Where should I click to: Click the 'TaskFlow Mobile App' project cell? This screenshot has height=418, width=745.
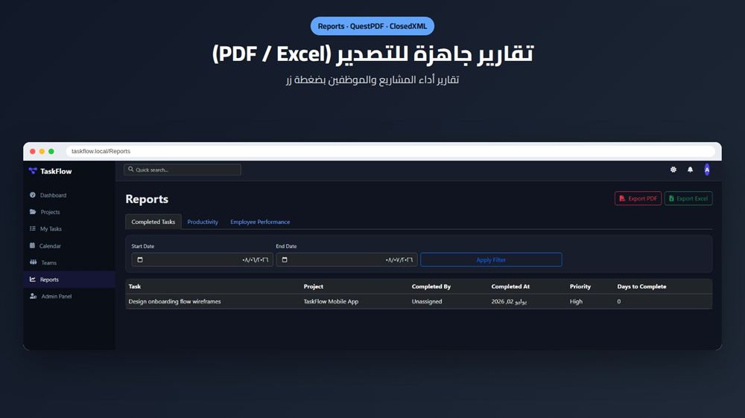pyautogui.click(x=331, y=301)
